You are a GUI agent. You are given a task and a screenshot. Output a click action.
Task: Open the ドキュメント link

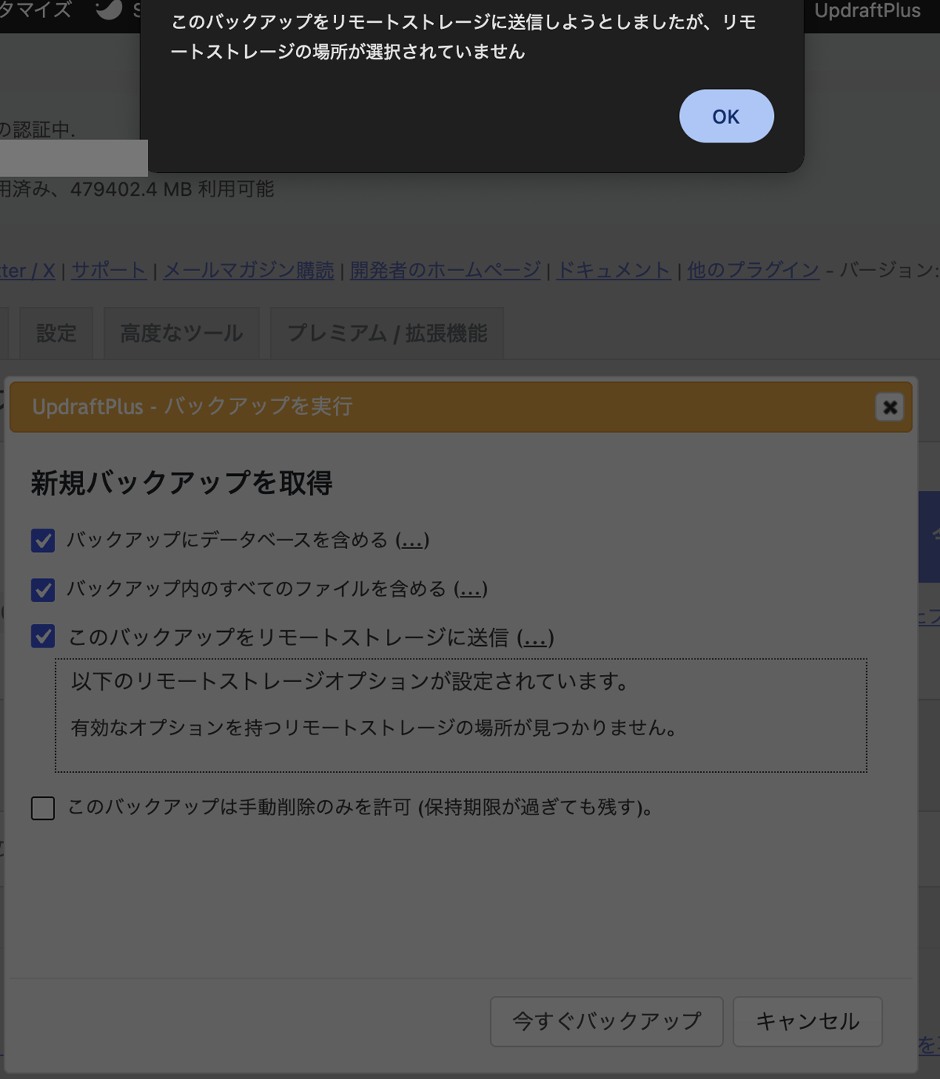point(613,270)
